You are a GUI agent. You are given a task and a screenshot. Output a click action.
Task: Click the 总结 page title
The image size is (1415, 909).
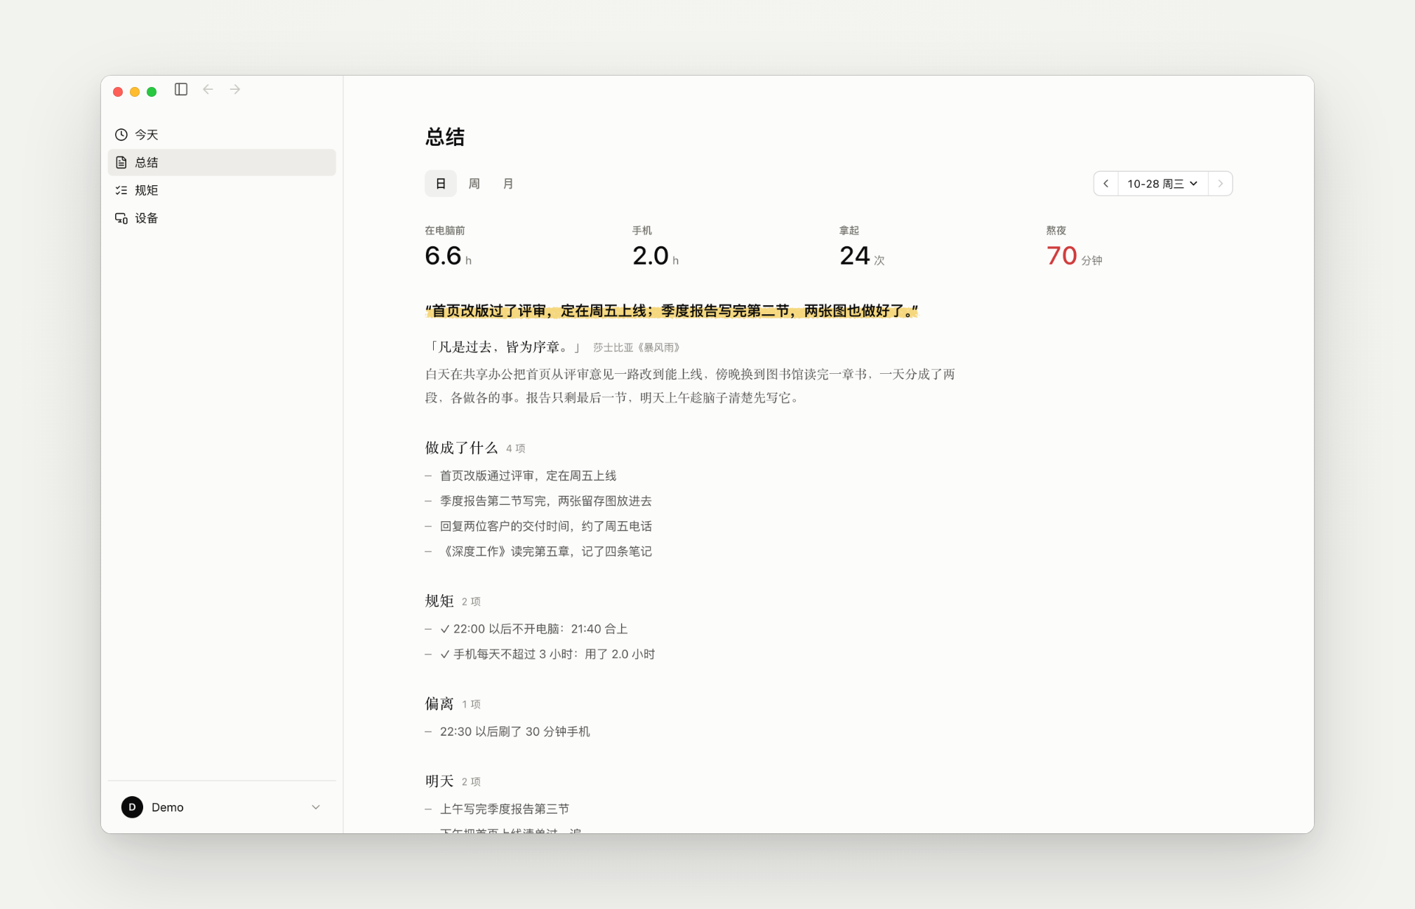click(445, 137)
